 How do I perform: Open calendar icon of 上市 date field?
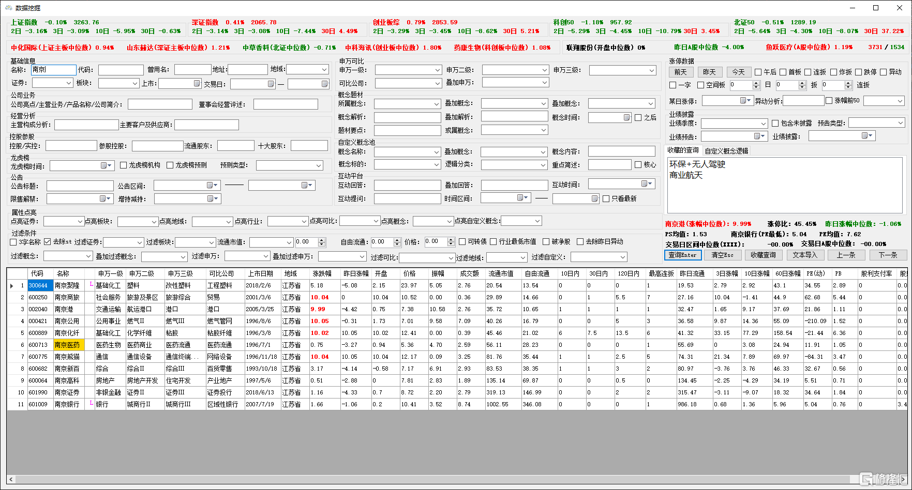click(197, 84)
